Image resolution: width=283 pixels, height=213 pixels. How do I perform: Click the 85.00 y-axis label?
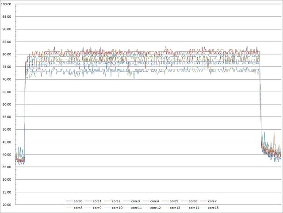8,42
